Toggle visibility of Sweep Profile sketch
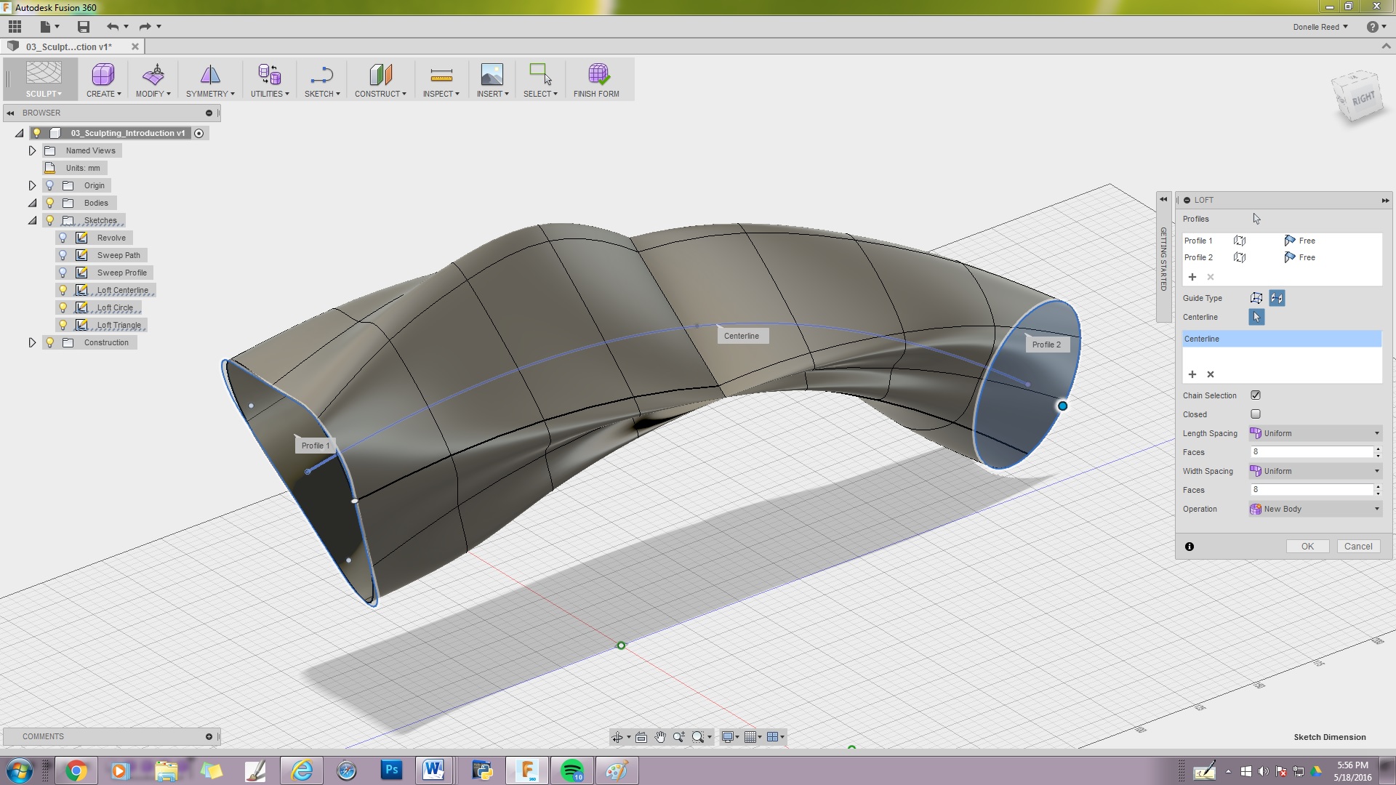This screenshot has height=785, width=1396. point(63,273)
